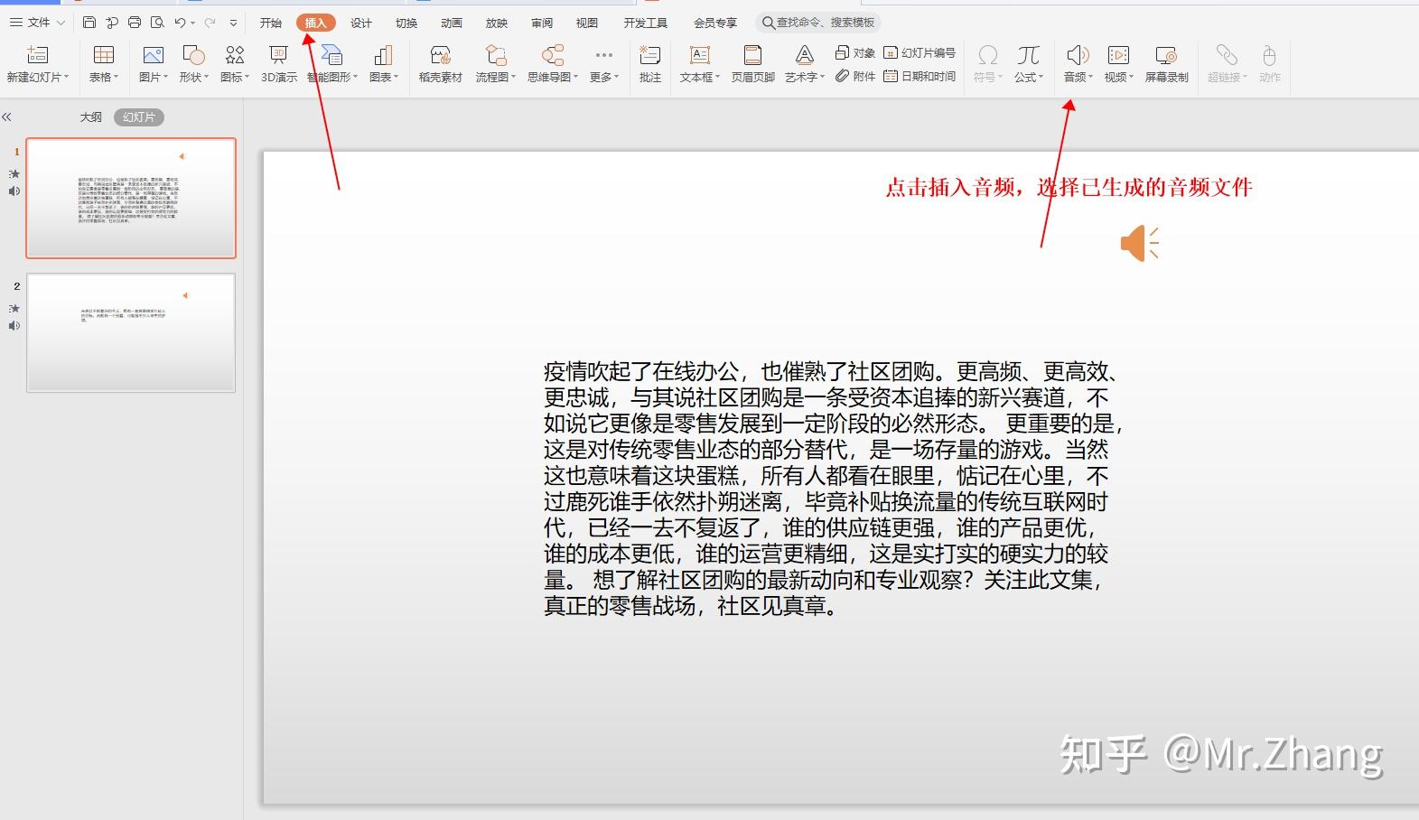Image resolution: width=1419 pixels, height=820 pixels.
Task: Click the 图片 insert picture icon
Action: coord(153,55)
